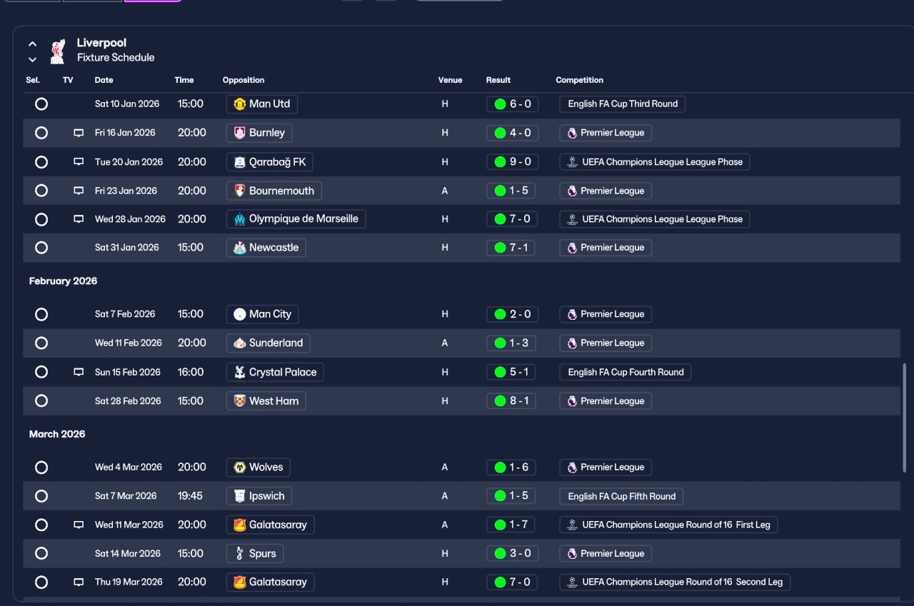Click the Liverpool club crest icon
The width and height of the screenshot is (914, 606).
(x=58, y=51)
